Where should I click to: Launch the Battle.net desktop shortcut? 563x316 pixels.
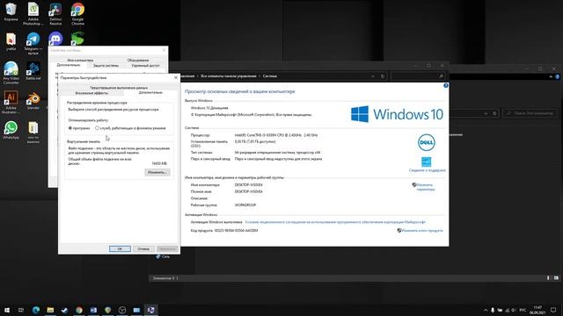(x=33, y=71)
